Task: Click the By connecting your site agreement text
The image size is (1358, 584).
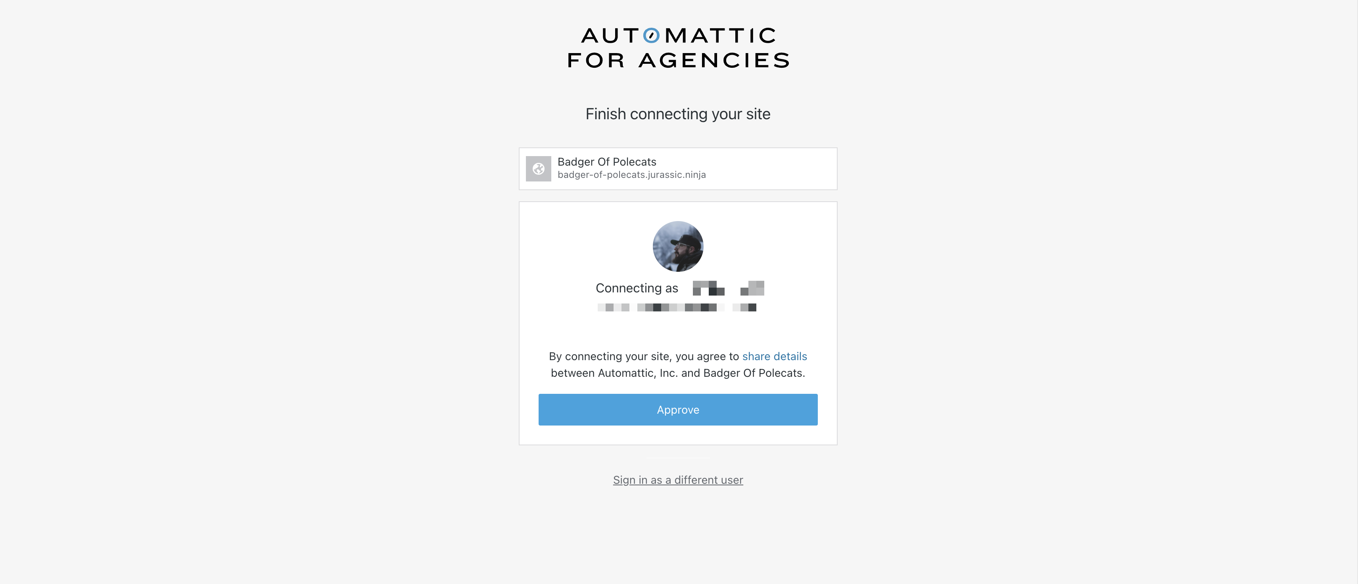Action: pos(644,357)
